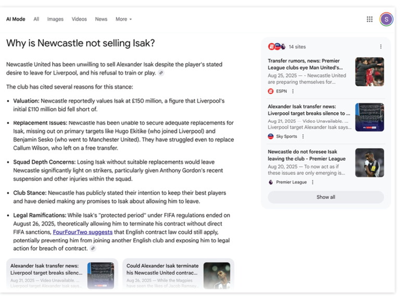The image size is (406, 297).
Task: Click the 'Club Stance:' bullet label
Action: click(30, 193)
